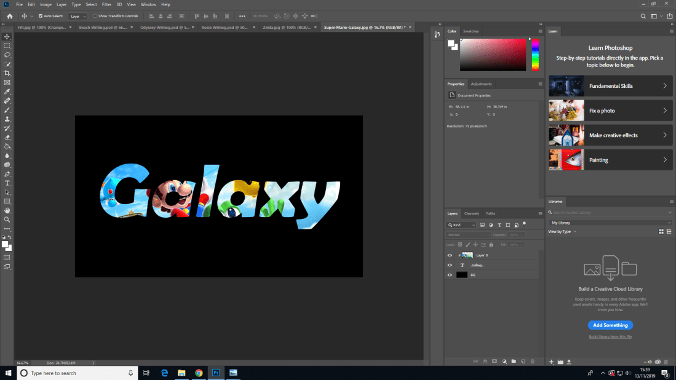Select the Eraser tool
Viewport: 676px width, 380px height.
pyautogui.click(x=7, y=137)
